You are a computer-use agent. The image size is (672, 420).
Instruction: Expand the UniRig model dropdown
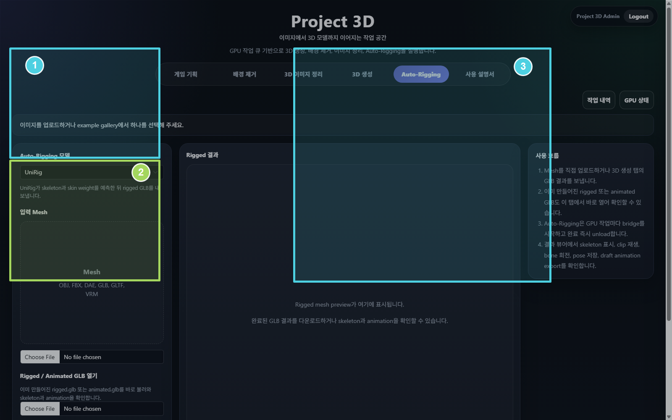point(92,172)
